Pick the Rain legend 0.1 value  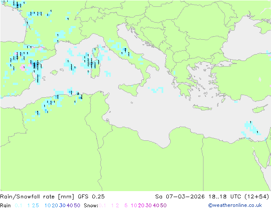coord(18,206)
